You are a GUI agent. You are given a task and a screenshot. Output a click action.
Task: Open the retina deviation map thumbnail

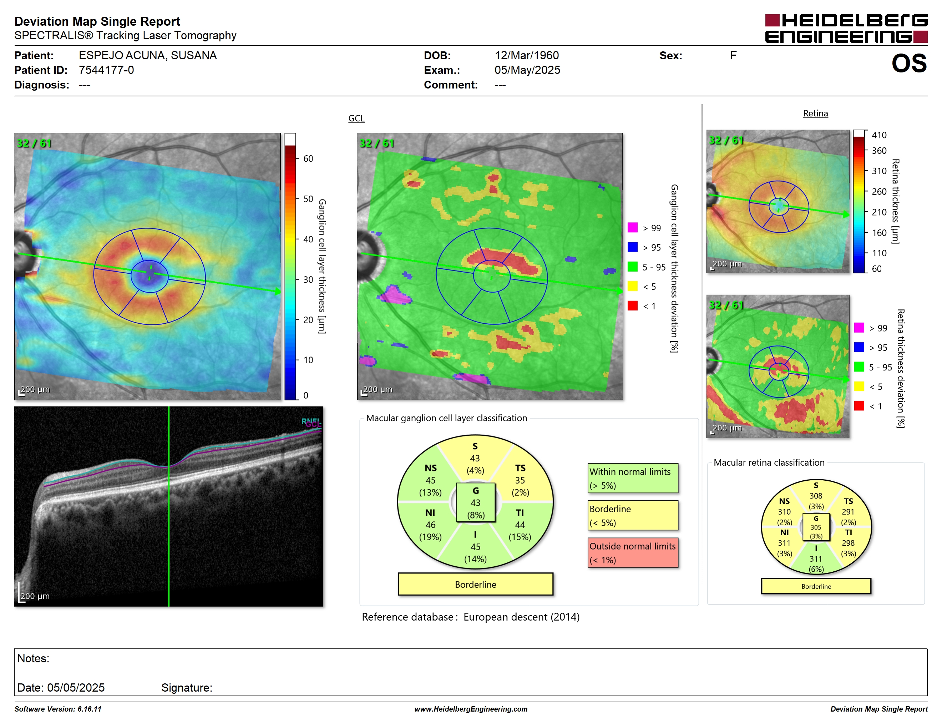tap(778, 366)
